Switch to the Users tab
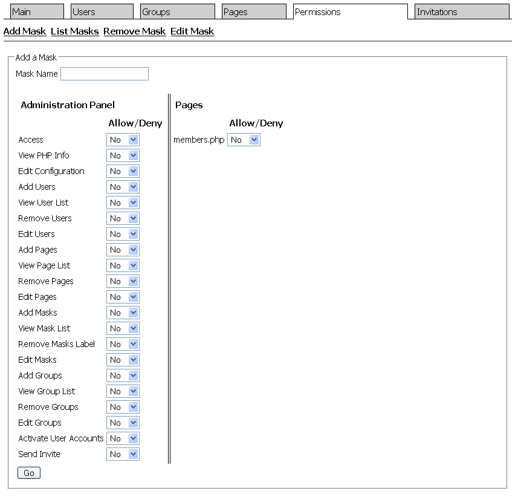Image resolution: width=521 pixels, height=497 pixels. 102,11
